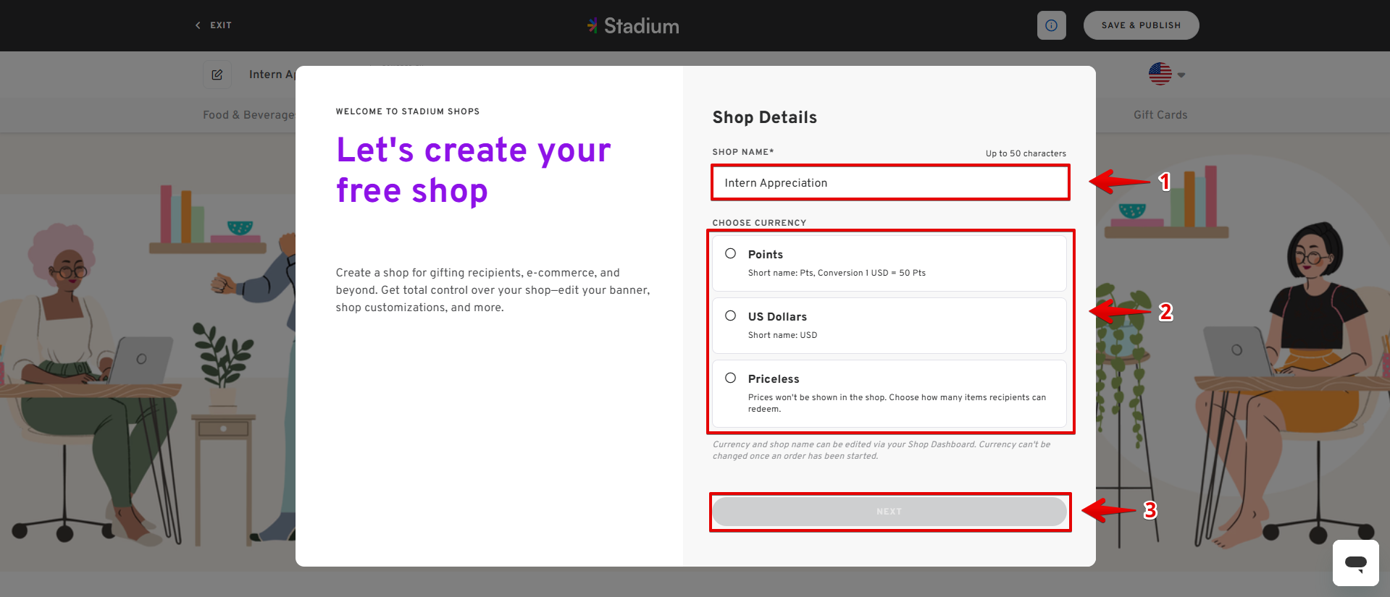1390x597 pixels.
Task: Click the back chevron beside EXIT
Action: (x=198, y=25)
